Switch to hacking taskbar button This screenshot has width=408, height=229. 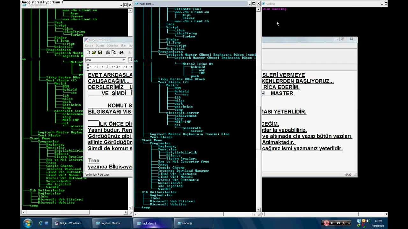click(193, 223)
